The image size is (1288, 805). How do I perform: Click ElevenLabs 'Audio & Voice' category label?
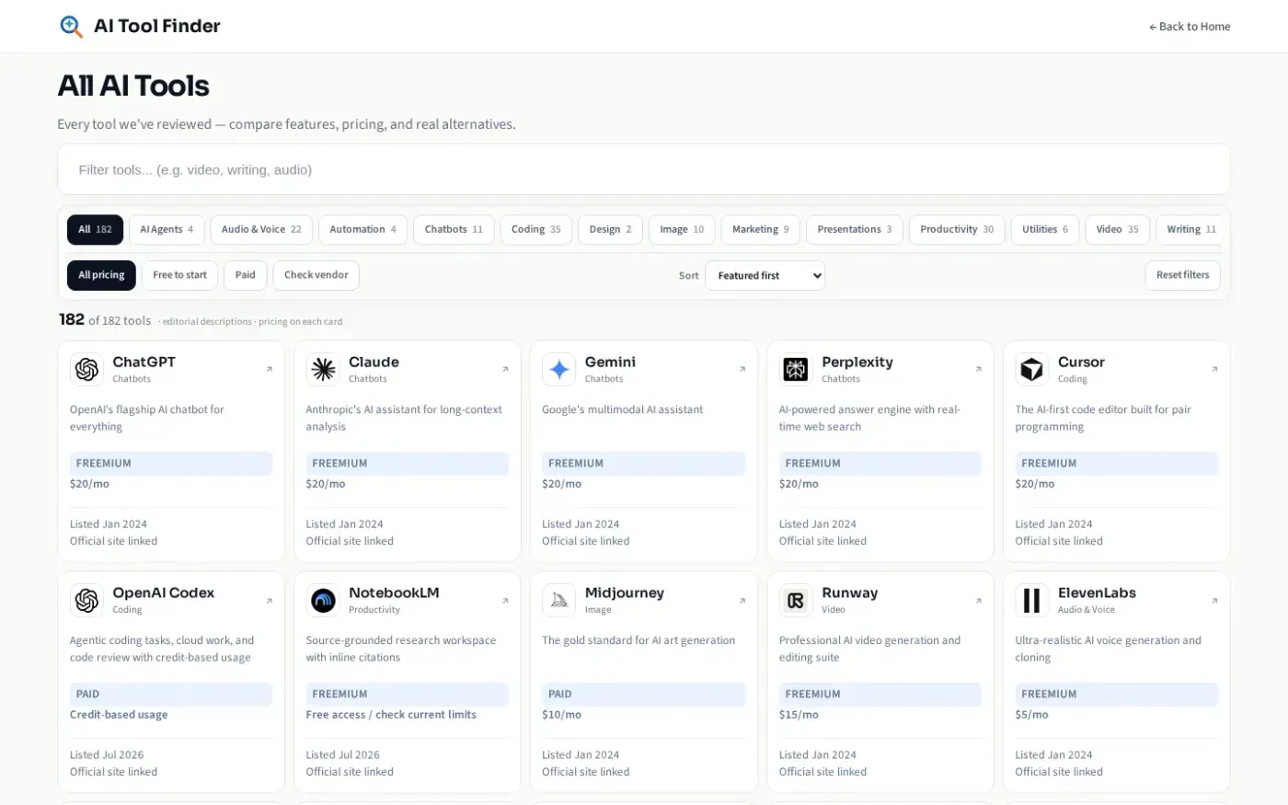pos(1086,610)
